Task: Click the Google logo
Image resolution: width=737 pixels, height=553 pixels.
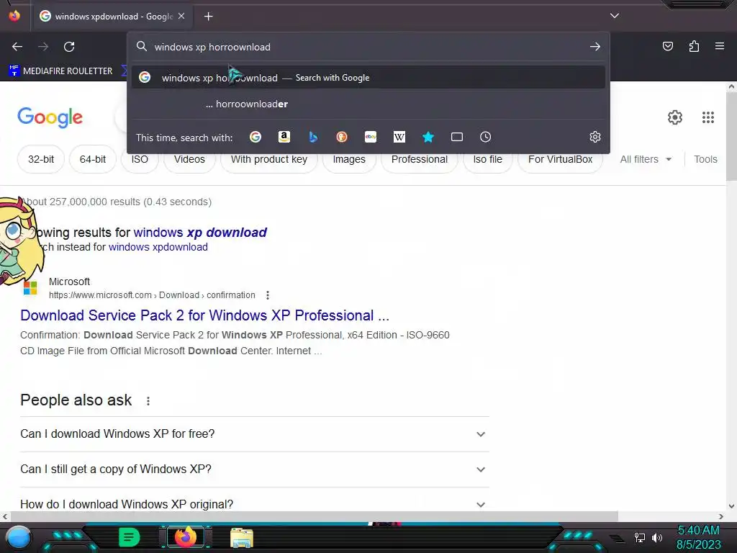Action: (x=50, y=117)
